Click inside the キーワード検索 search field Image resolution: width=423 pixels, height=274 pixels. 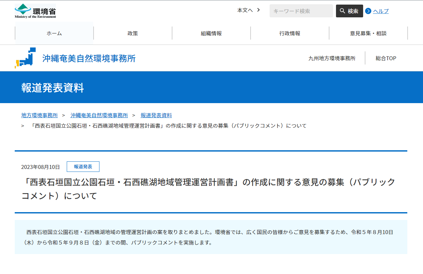[301, 11]
